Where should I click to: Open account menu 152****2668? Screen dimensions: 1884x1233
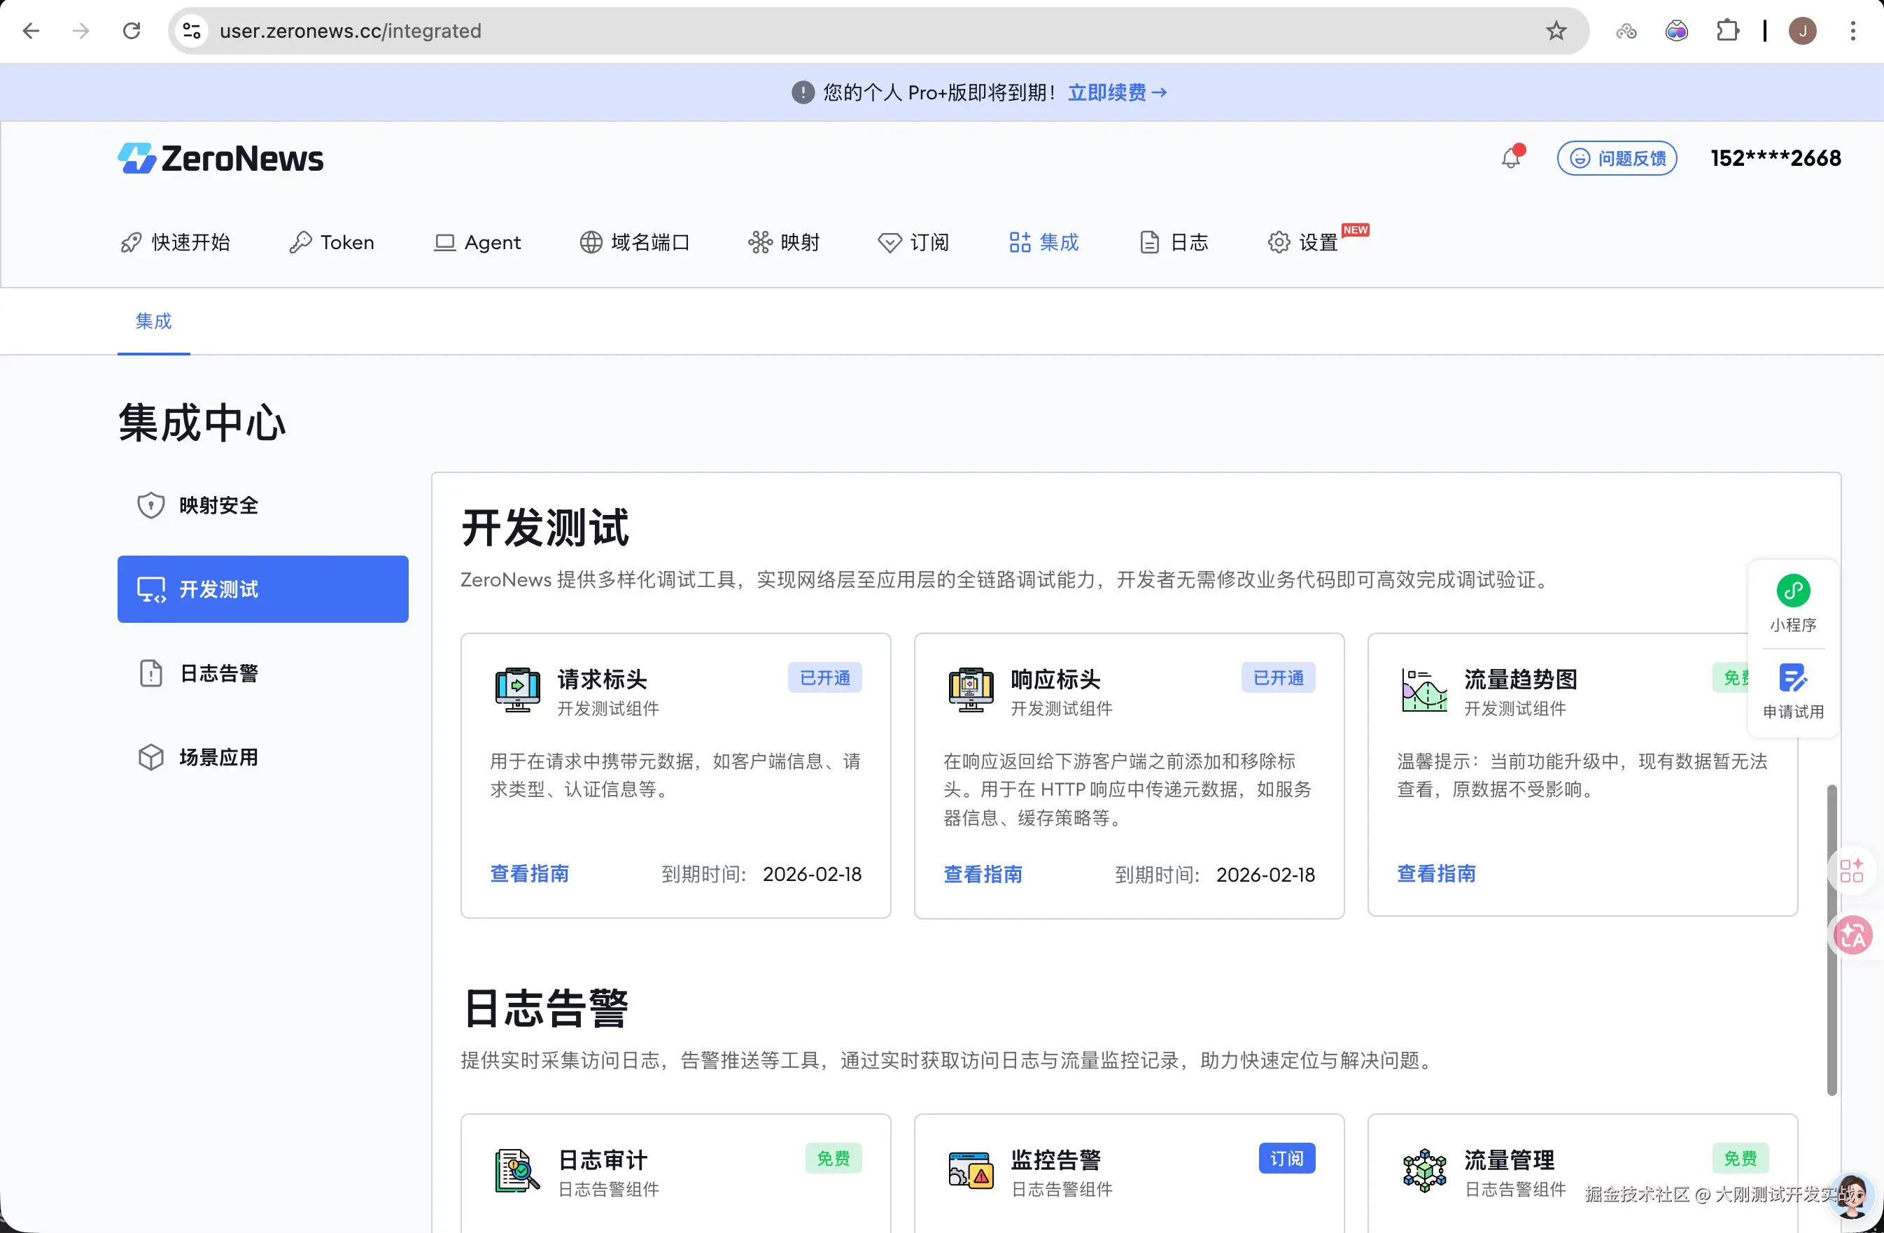1776,158
